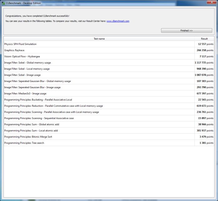Select the Bitonic Merge Sort row
This screenshot has height=201, width=218.
point(109,137)
